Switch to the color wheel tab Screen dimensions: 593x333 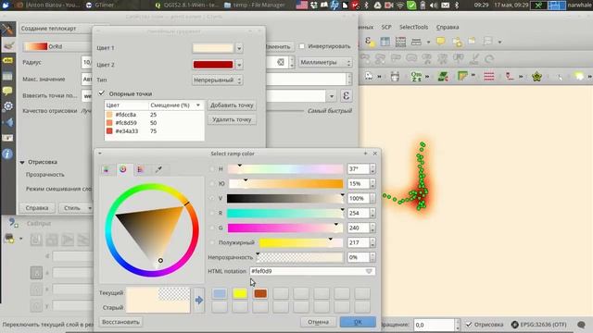[x=123, y=169]
